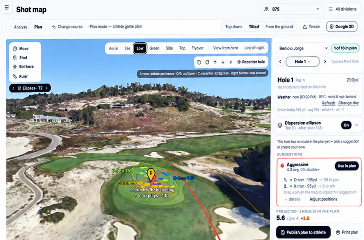Use the Aggressive suggestion in plan
Screen dimensions: 364x240
pyautogui.click(x=347, y=166)
